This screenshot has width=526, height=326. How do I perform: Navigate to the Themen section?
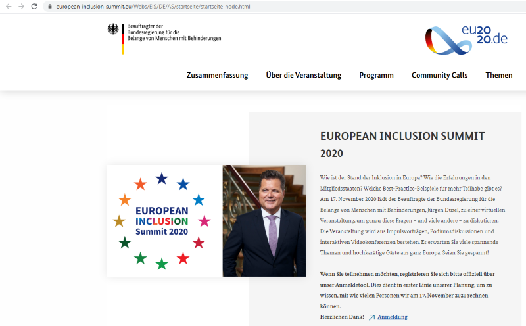(x=498, y=75)
